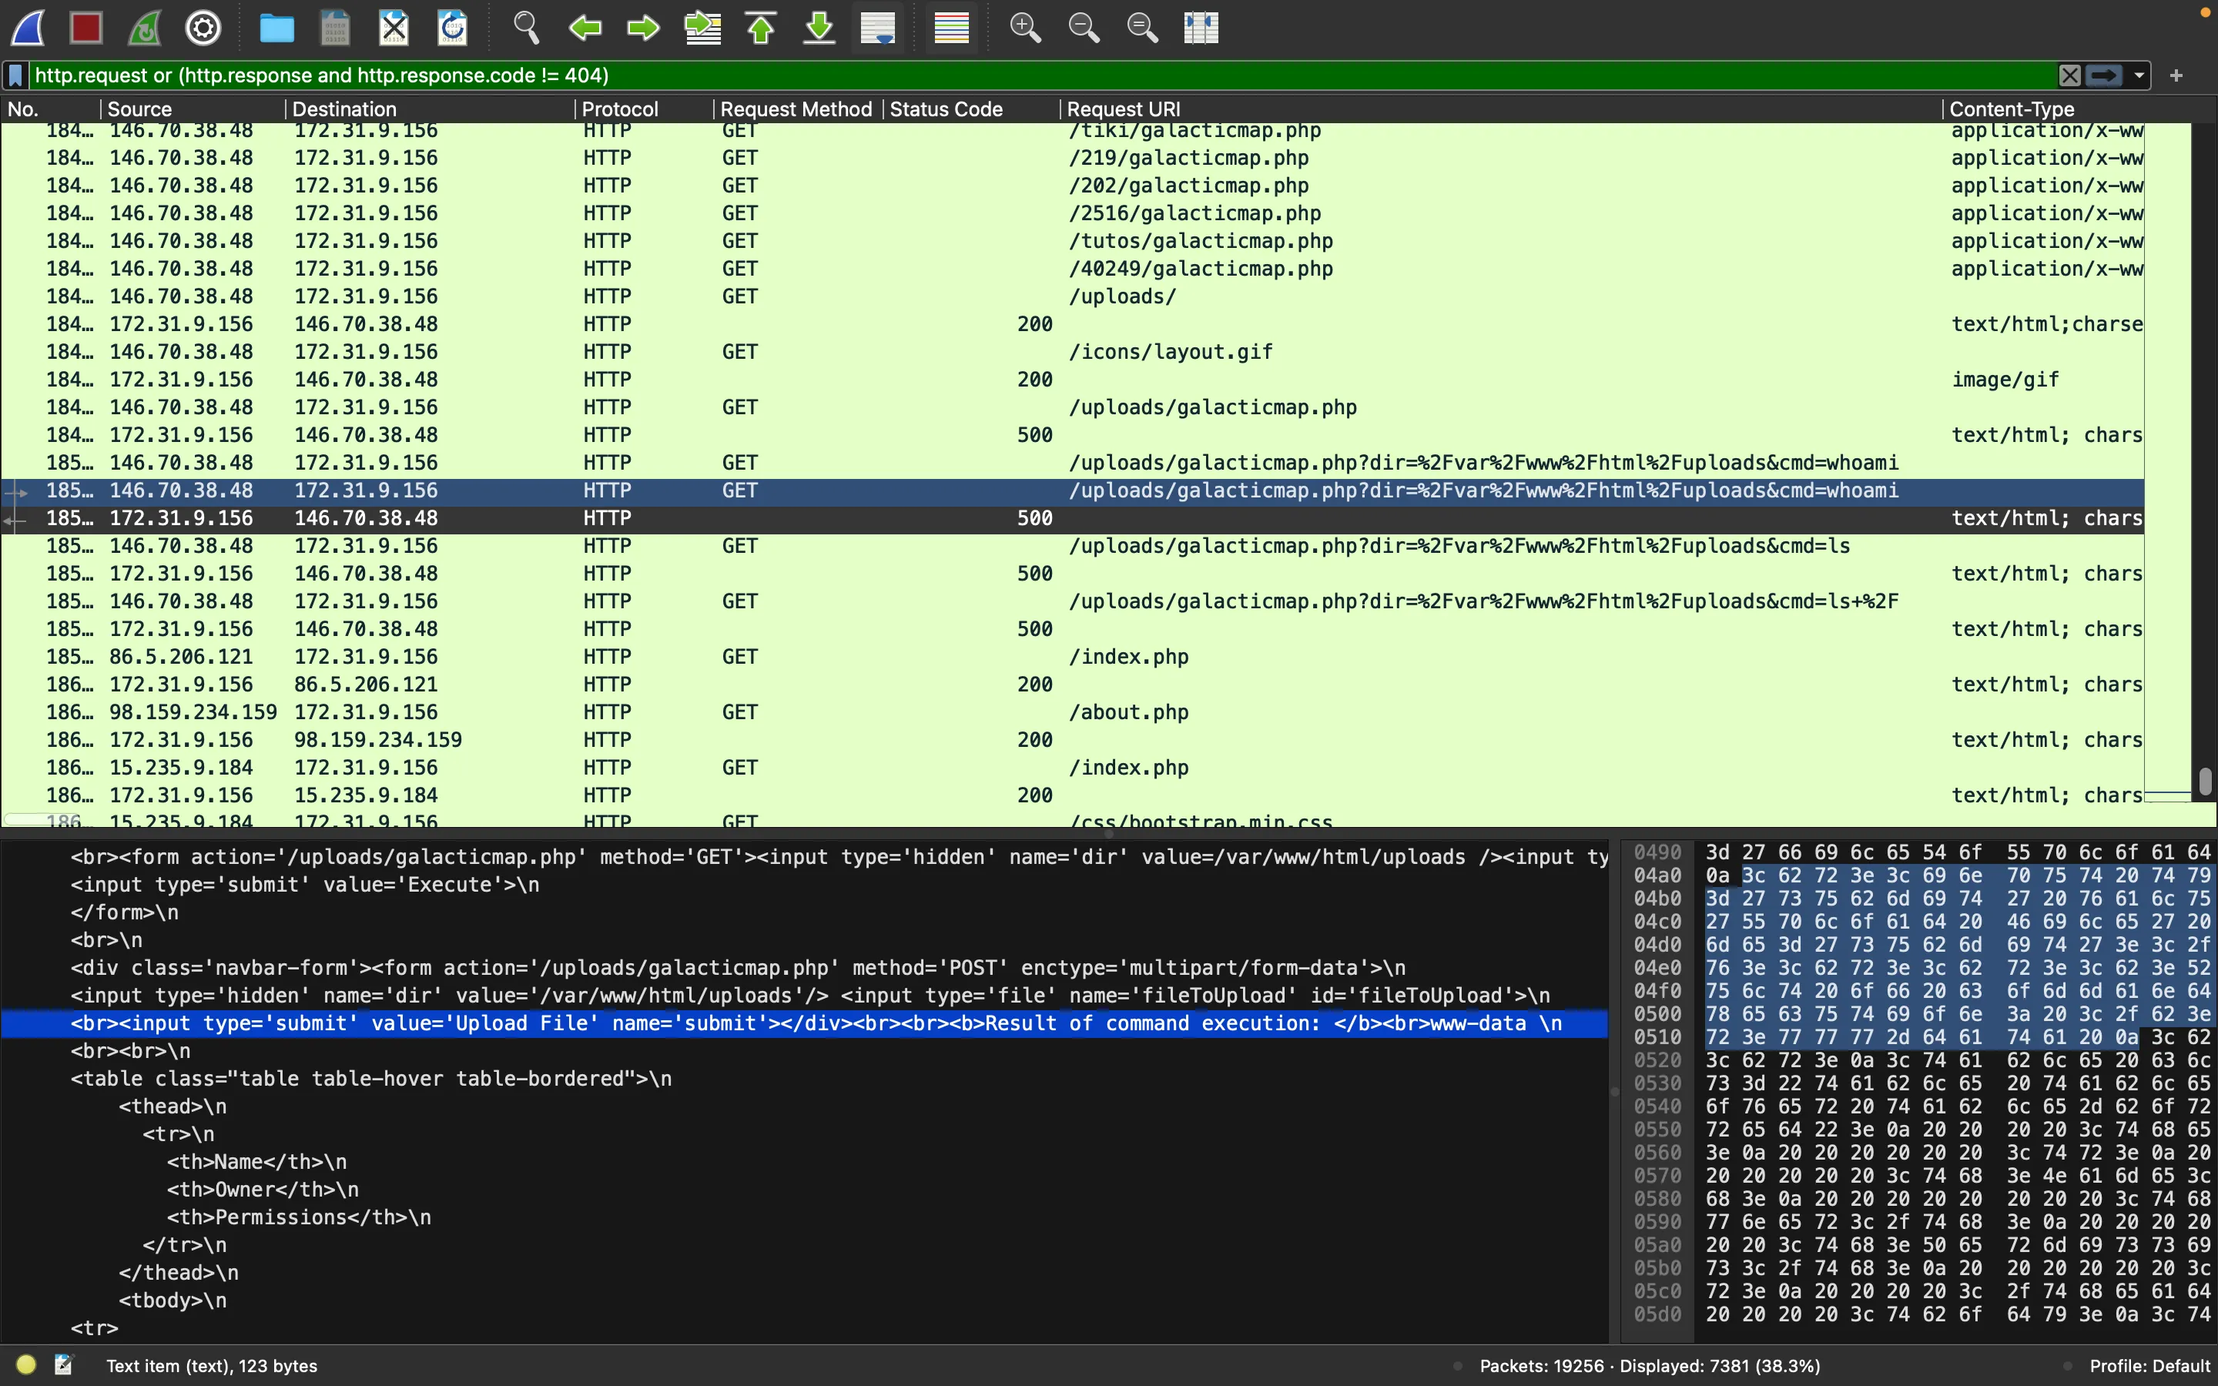Jump to the first packet up-arrow icon
The height and width of the screenshot is (1386, 2218).
coord(761,28)
